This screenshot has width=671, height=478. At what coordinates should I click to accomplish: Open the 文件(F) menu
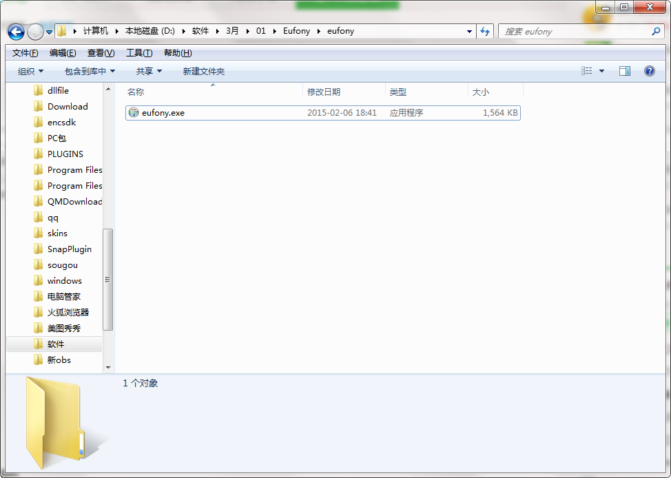(x=25, y=53)
